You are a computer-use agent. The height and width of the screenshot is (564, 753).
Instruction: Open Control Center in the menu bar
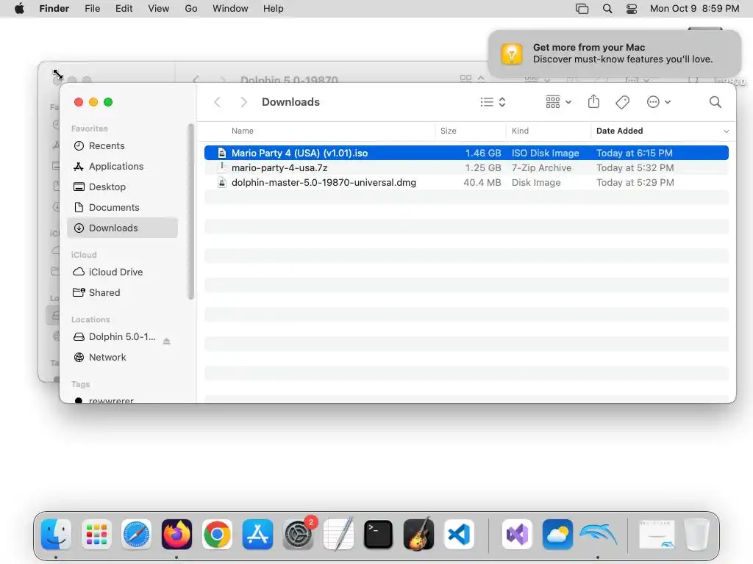[632, 9]
